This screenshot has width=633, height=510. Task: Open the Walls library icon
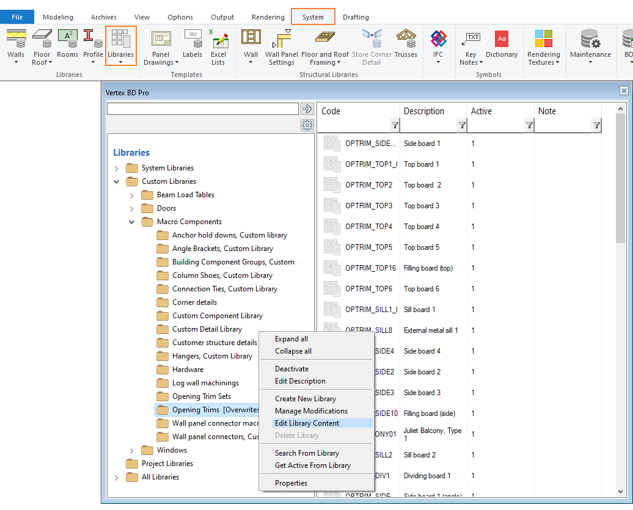16,46
